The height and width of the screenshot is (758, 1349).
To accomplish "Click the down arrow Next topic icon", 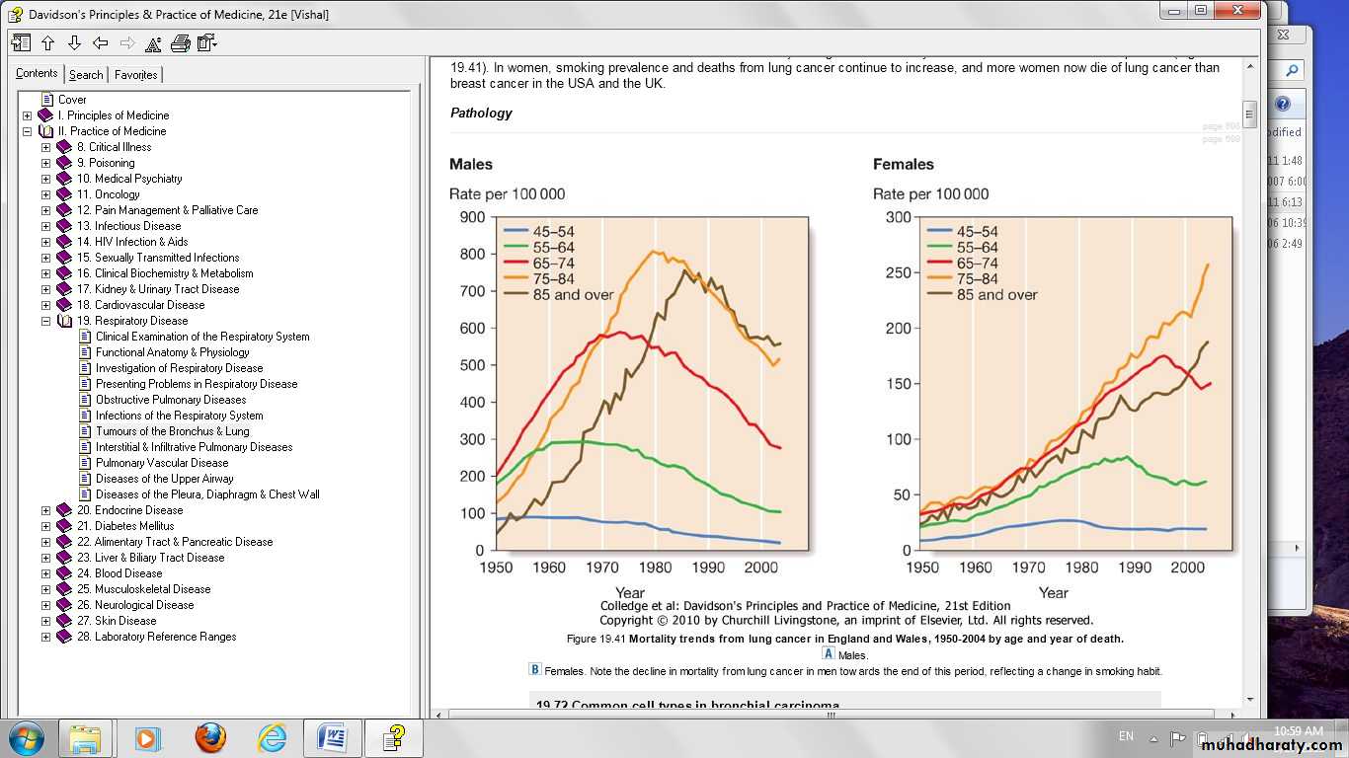I will pyautogui.click(x=74, y=42).
